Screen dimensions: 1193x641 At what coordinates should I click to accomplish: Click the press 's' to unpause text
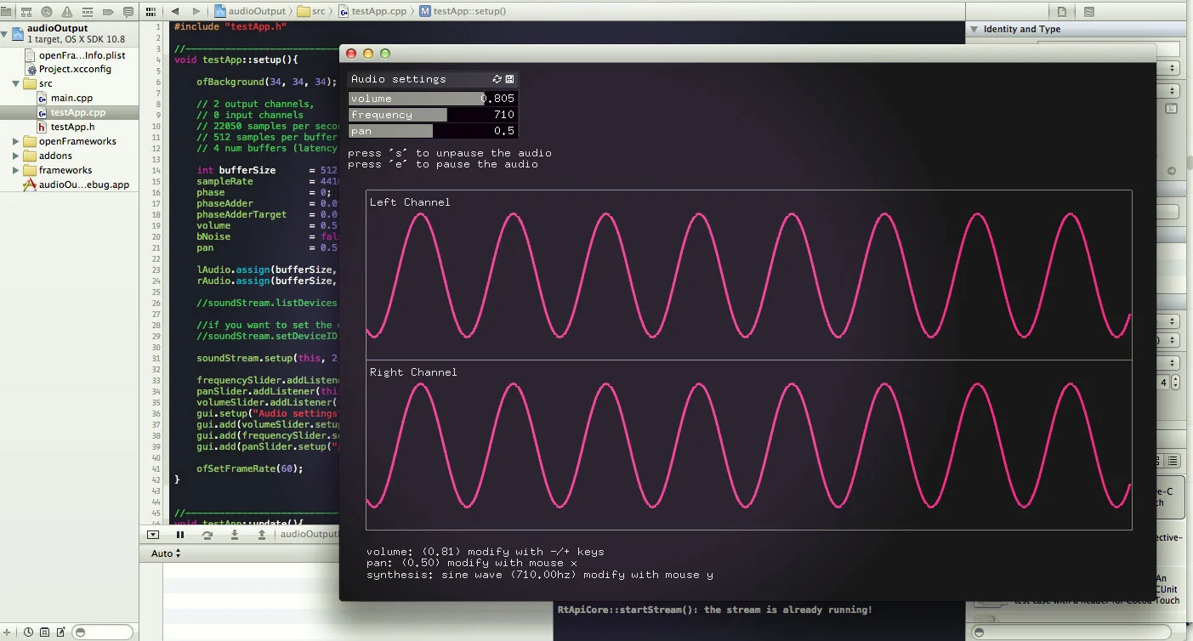coord(449,153)
